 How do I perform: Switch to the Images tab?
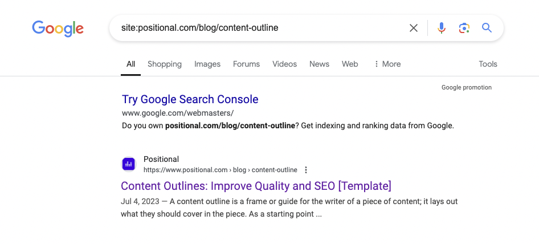pos(207,64)
